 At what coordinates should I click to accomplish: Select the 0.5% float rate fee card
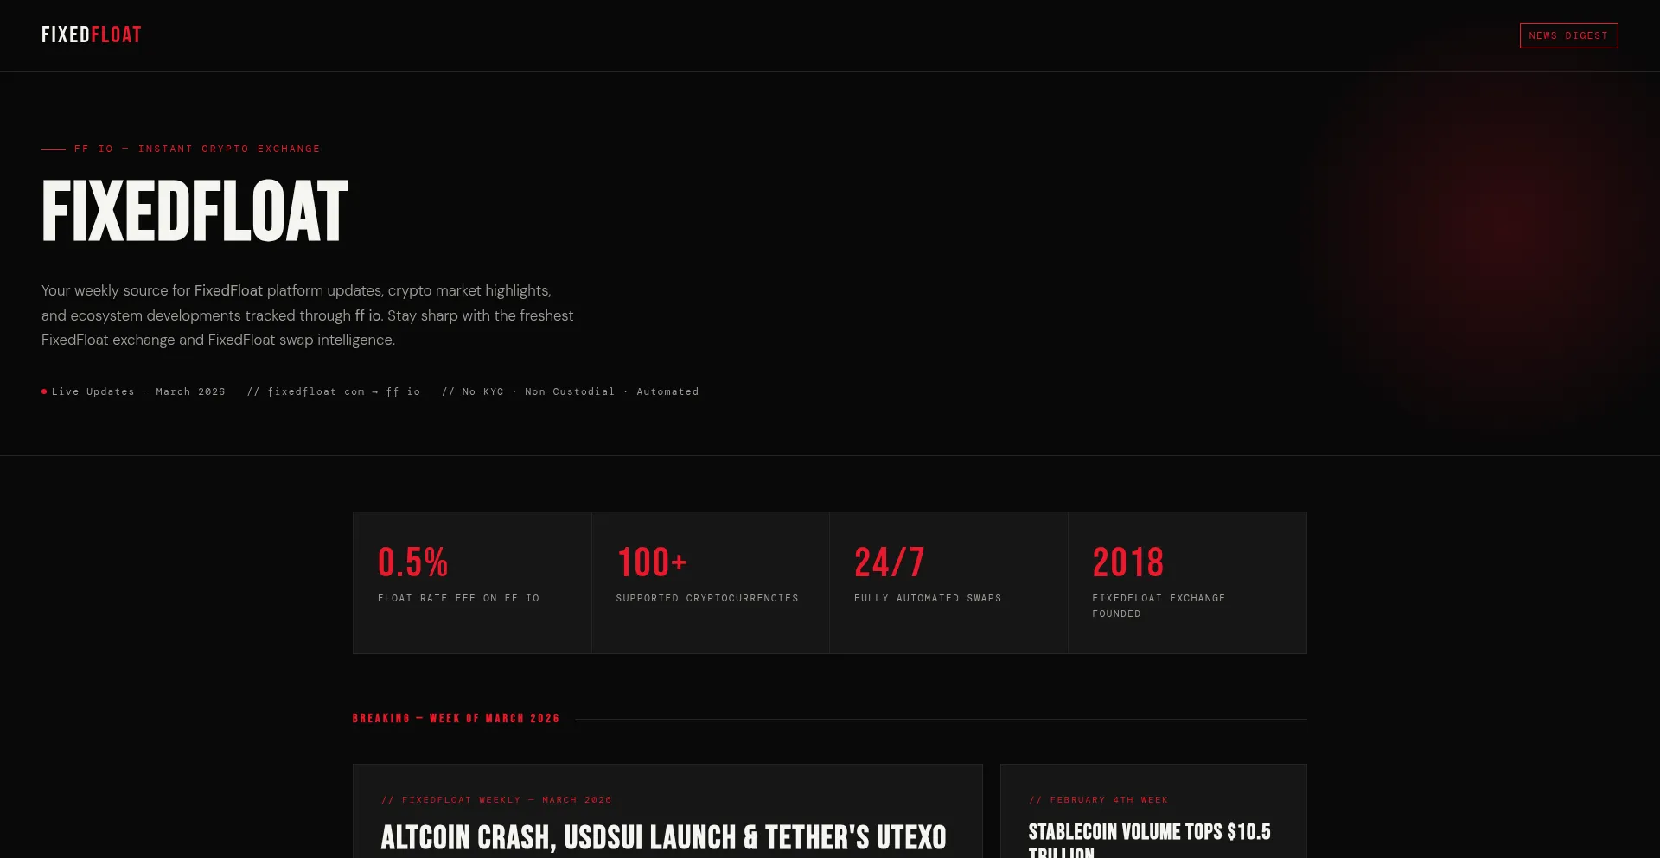coord(472,582)
